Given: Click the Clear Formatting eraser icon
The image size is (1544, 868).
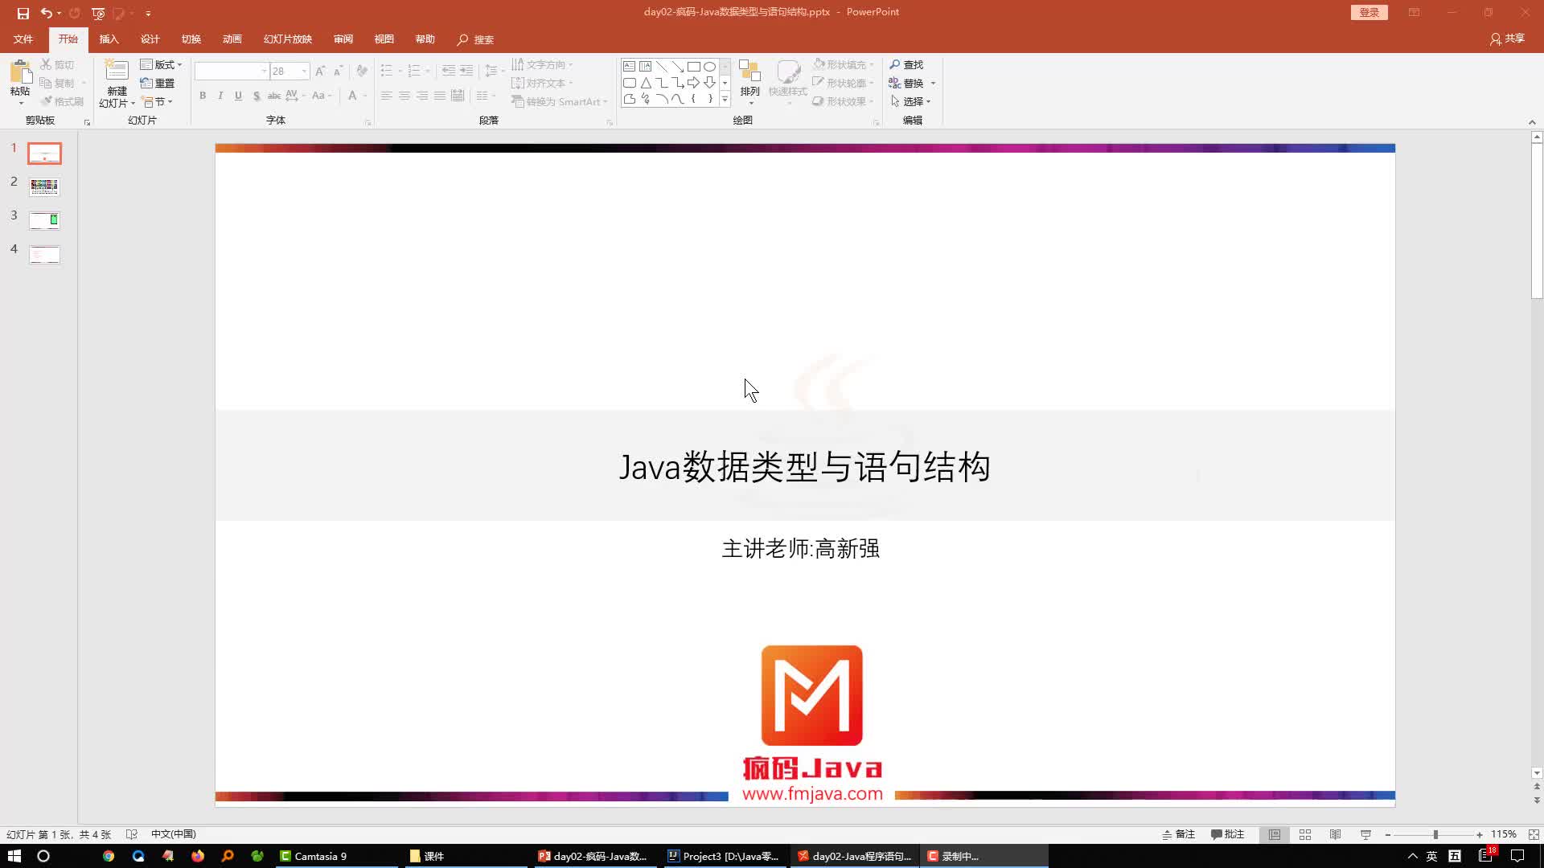Looking at the screenshot, I should tap(362, 71).
